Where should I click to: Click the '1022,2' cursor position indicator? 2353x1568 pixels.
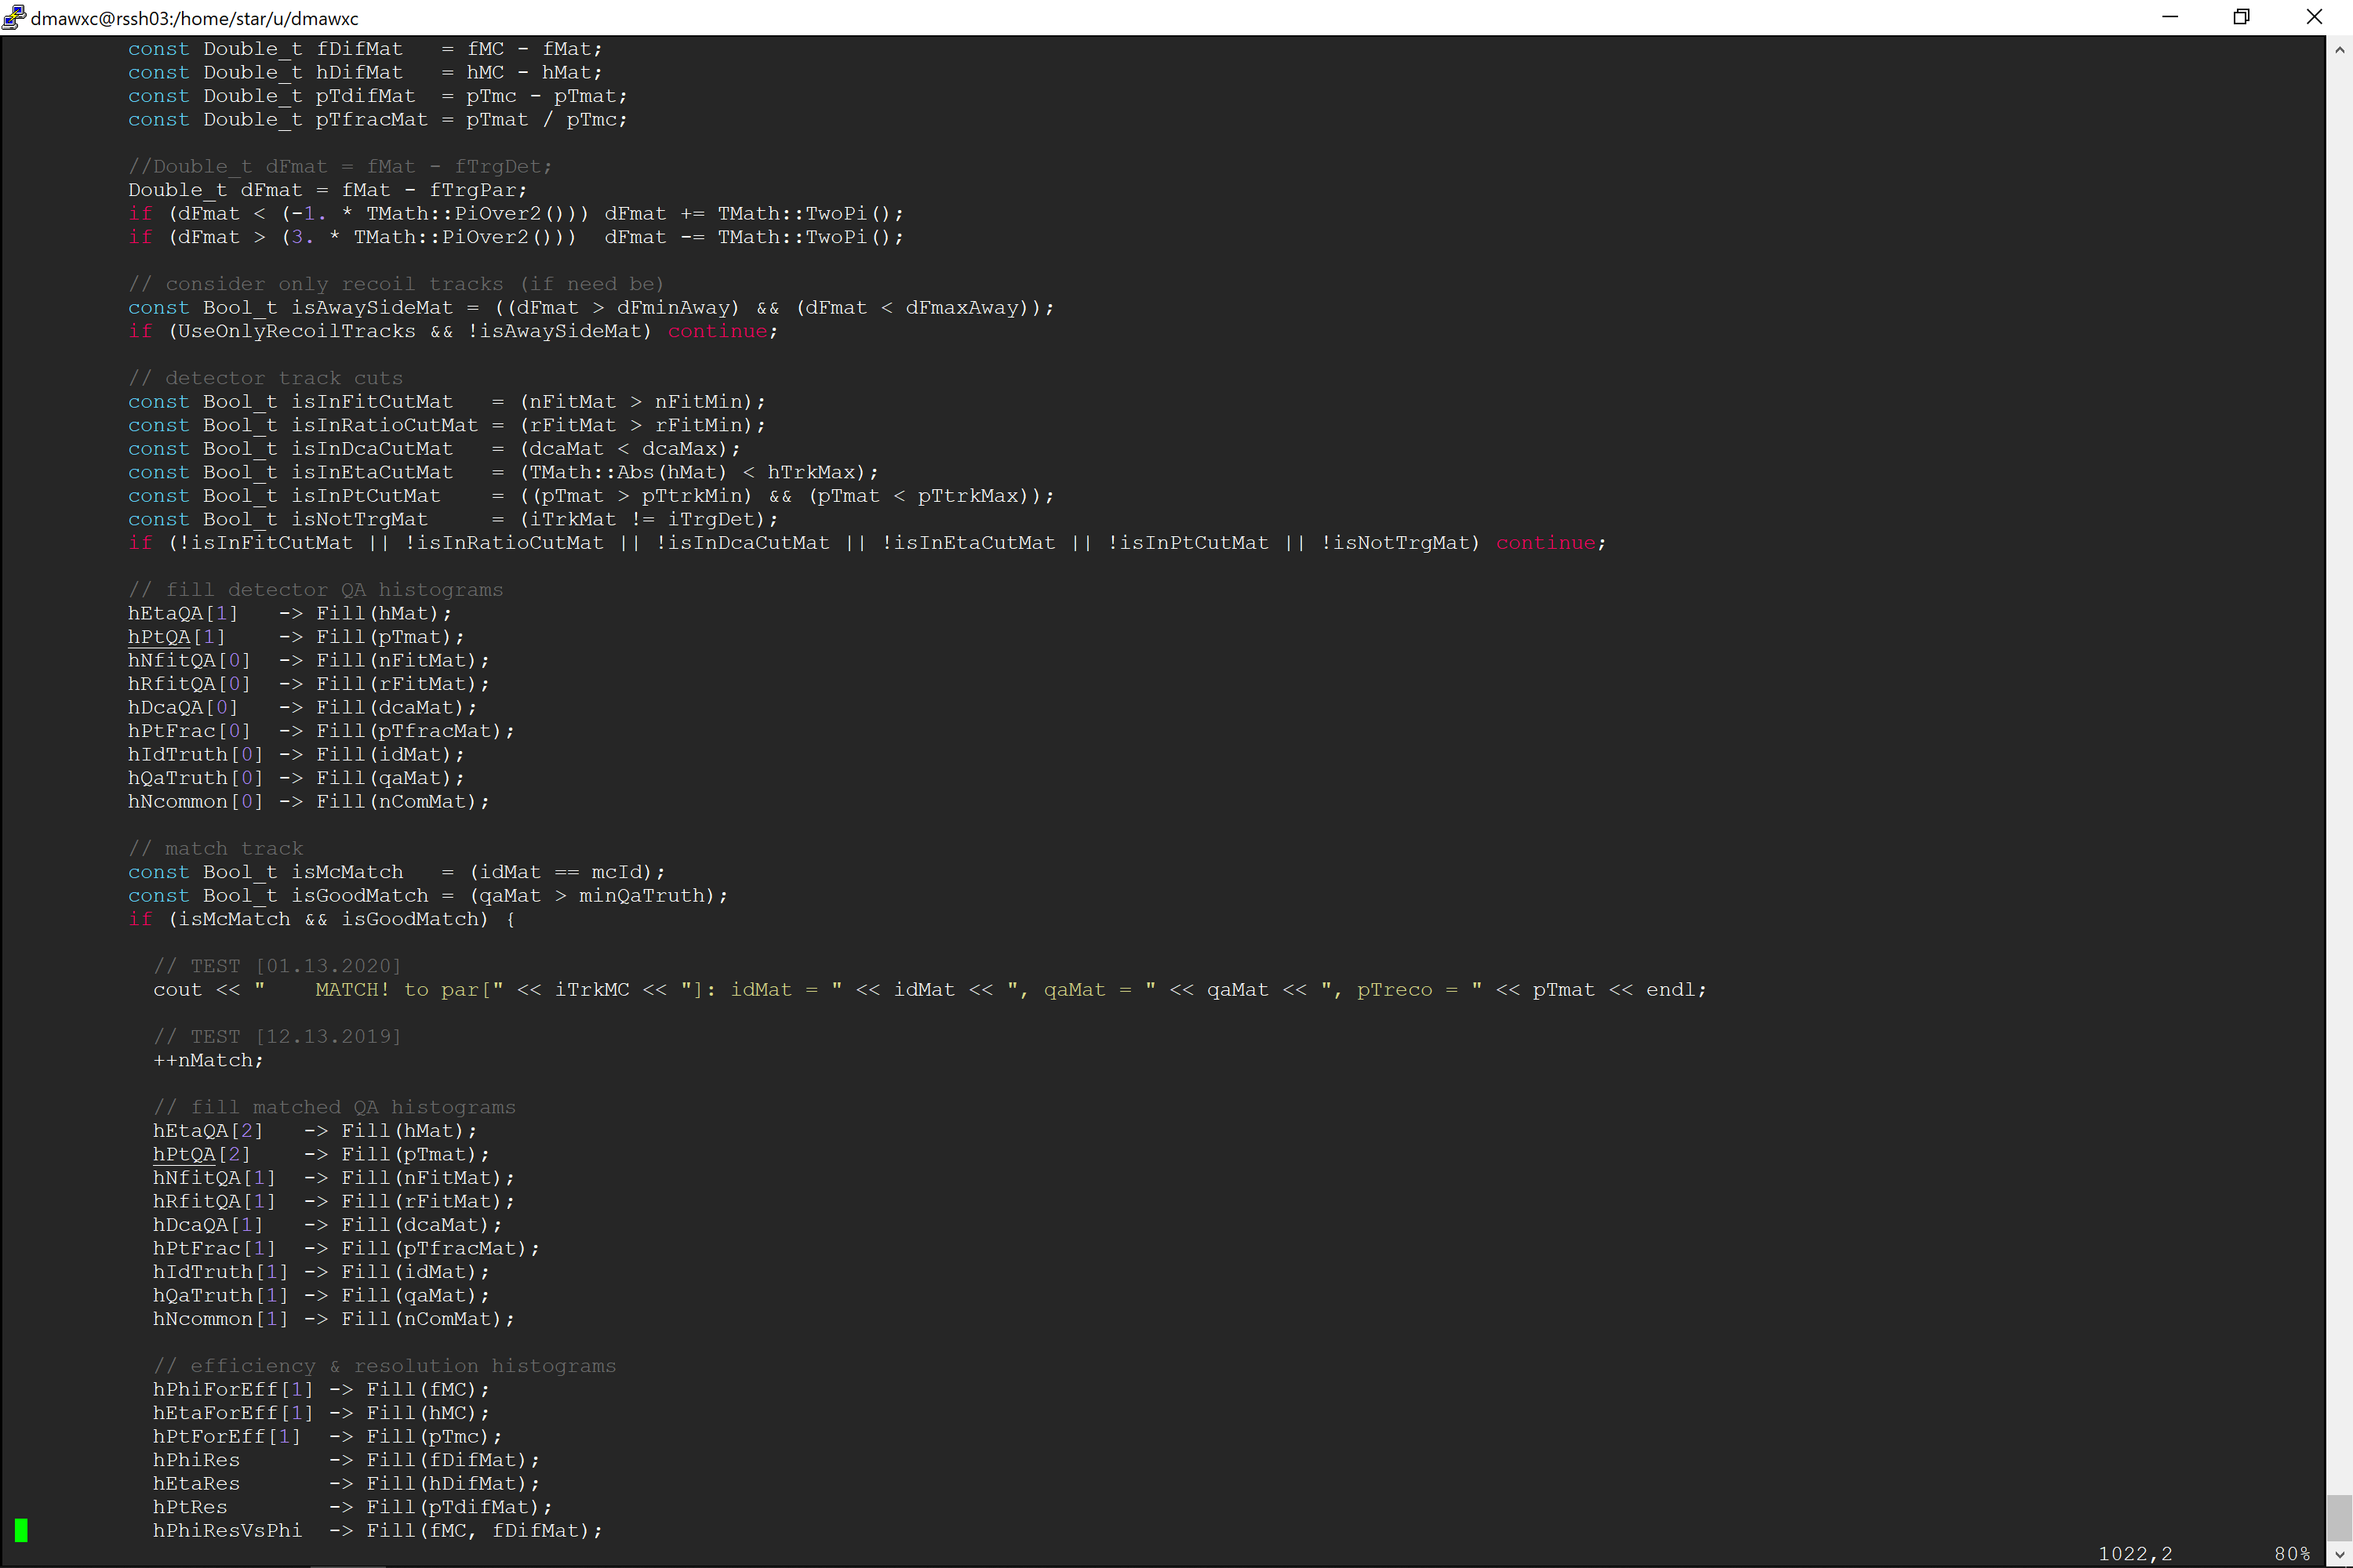pyautogui.click(x=2135, y=1553)
